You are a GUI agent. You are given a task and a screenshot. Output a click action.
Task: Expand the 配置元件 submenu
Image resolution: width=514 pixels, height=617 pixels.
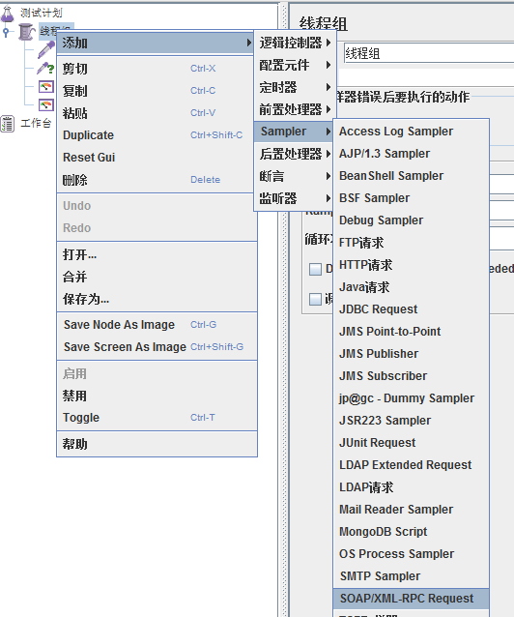(x=295, y=65)
